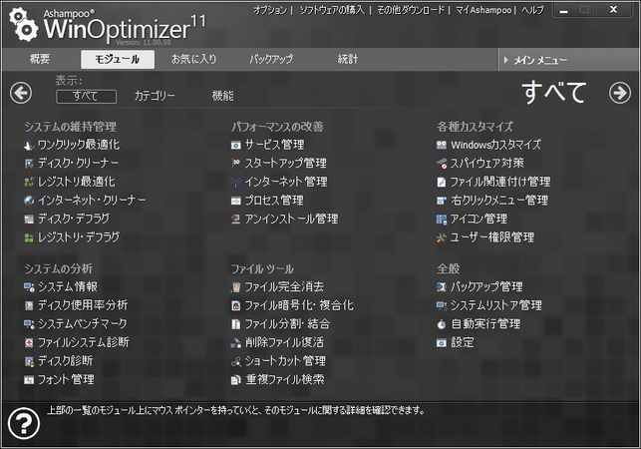Image resolution: width=641 pixels, height=449 pixels.
Task: Select the すべて display filter
Action: coord(86,96)
